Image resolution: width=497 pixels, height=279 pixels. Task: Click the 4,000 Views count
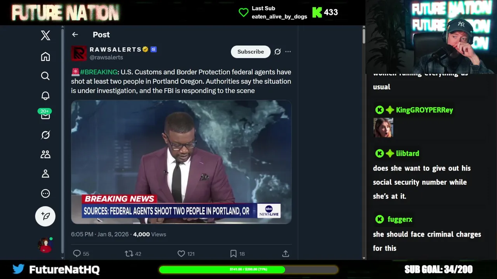click(x=149, y=234)
